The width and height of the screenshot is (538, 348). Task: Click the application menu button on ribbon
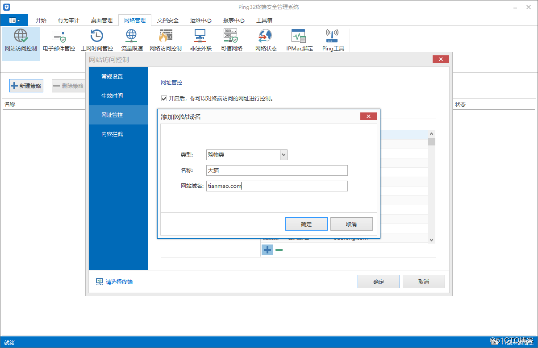click(x=14, y=20)
